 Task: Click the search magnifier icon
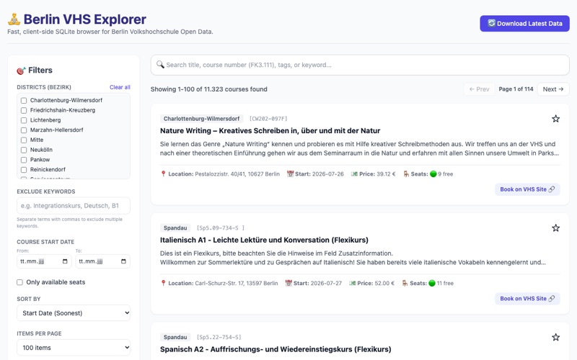tap(160, 65)
